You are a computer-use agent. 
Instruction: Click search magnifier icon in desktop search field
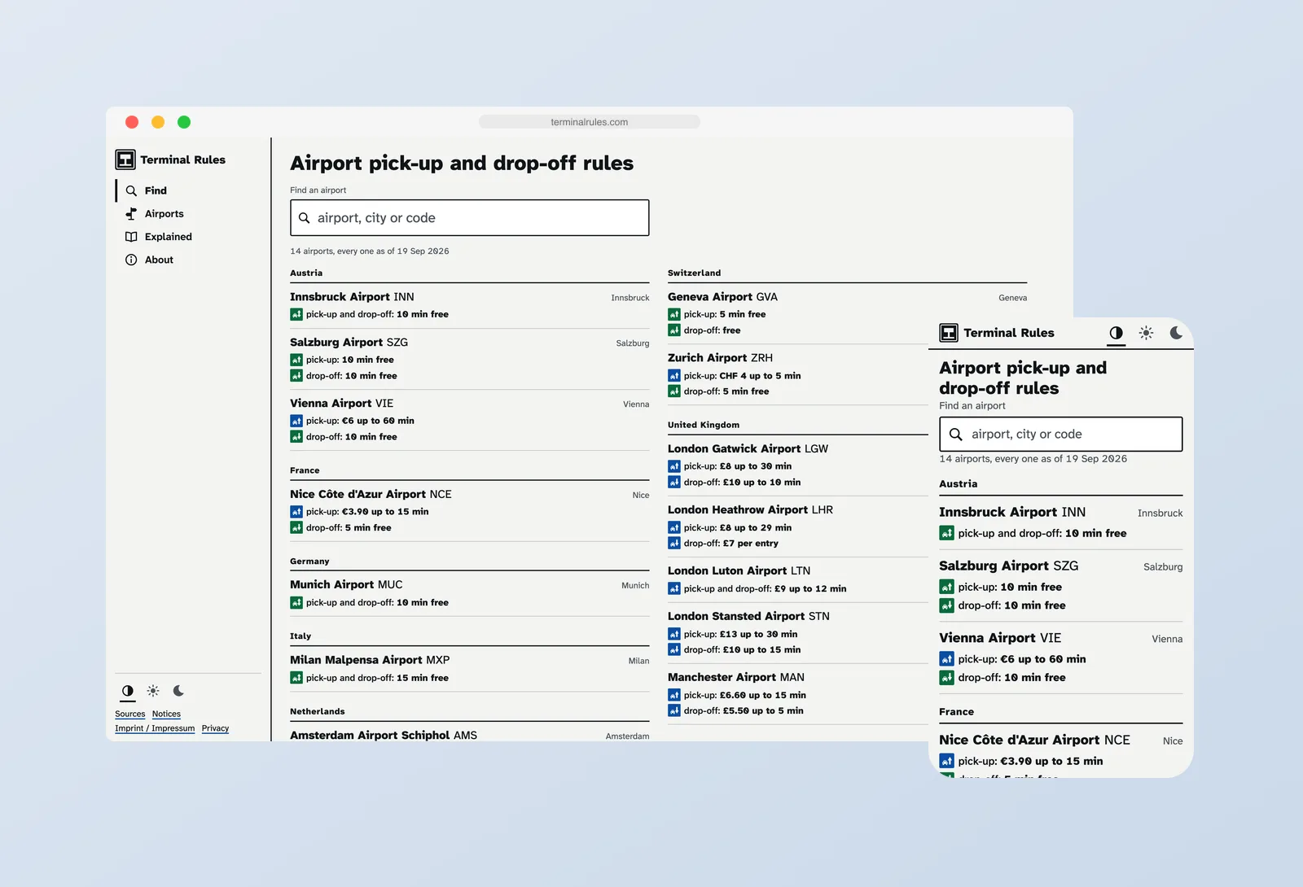pos(305,218)
